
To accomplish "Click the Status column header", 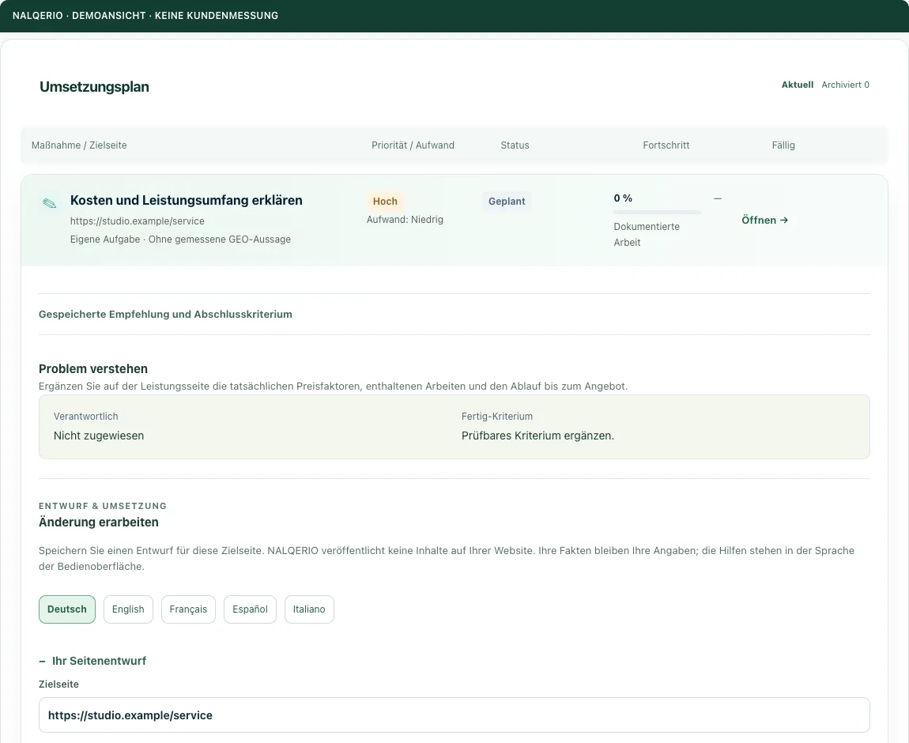I will tap(515, 145).
